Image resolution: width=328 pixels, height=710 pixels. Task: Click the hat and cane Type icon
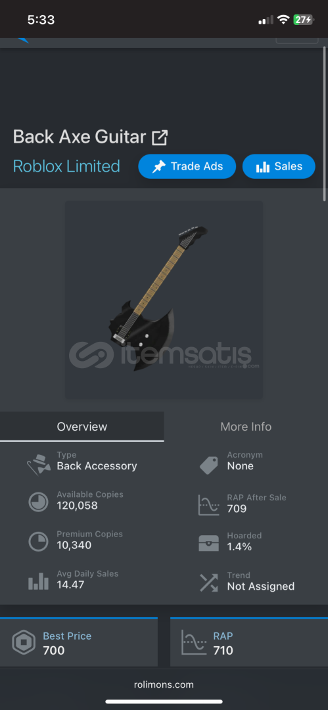click(38, 464)
